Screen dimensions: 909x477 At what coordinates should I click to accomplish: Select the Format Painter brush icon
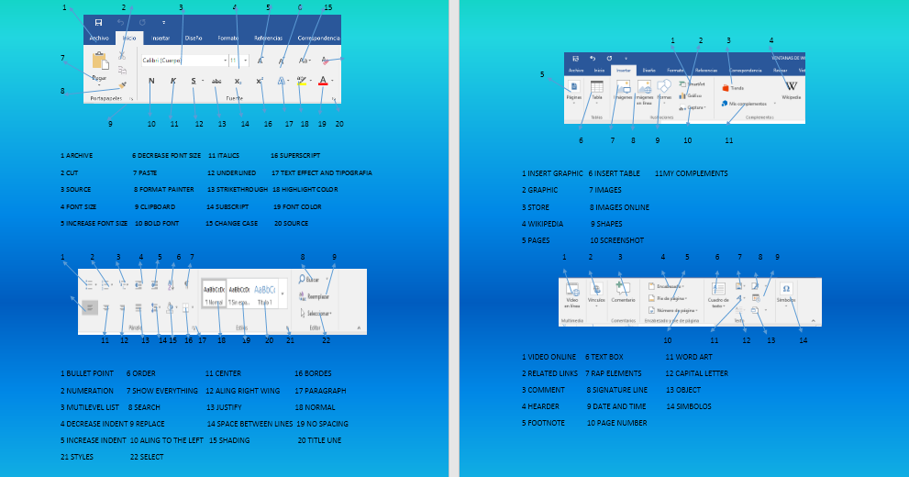coord(122,84)
